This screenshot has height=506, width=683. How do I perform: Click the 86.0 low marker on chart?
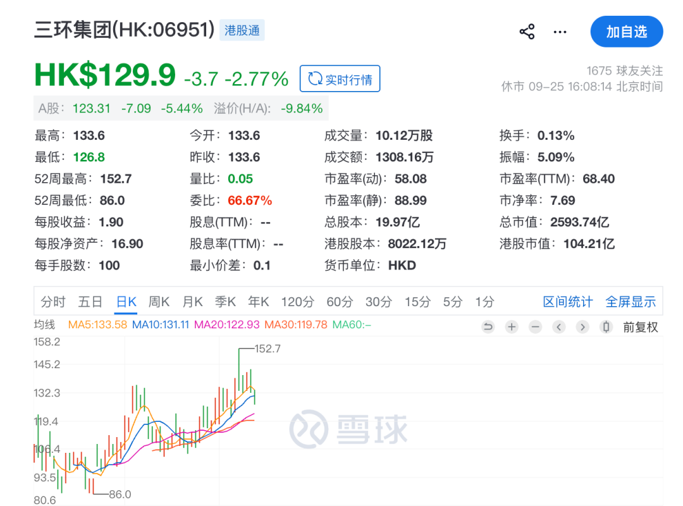coord(120,494)
